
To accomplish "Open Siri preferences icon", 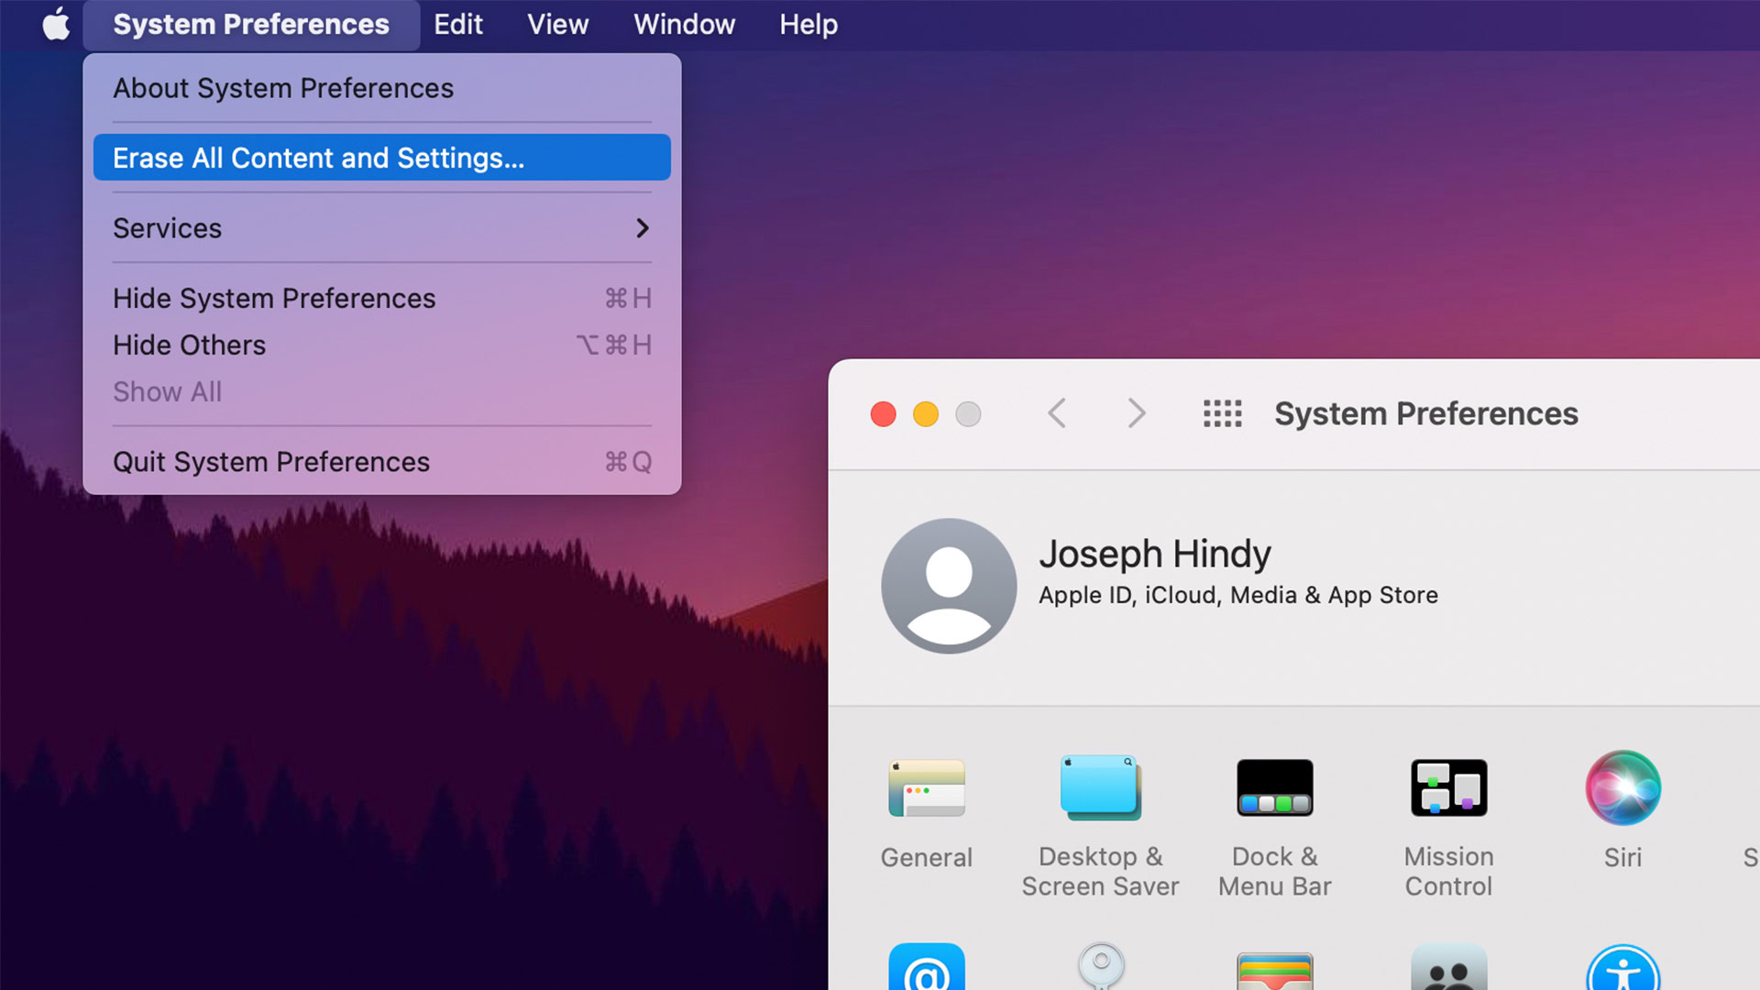I will pyautogui.click(x=1622, y=789).
